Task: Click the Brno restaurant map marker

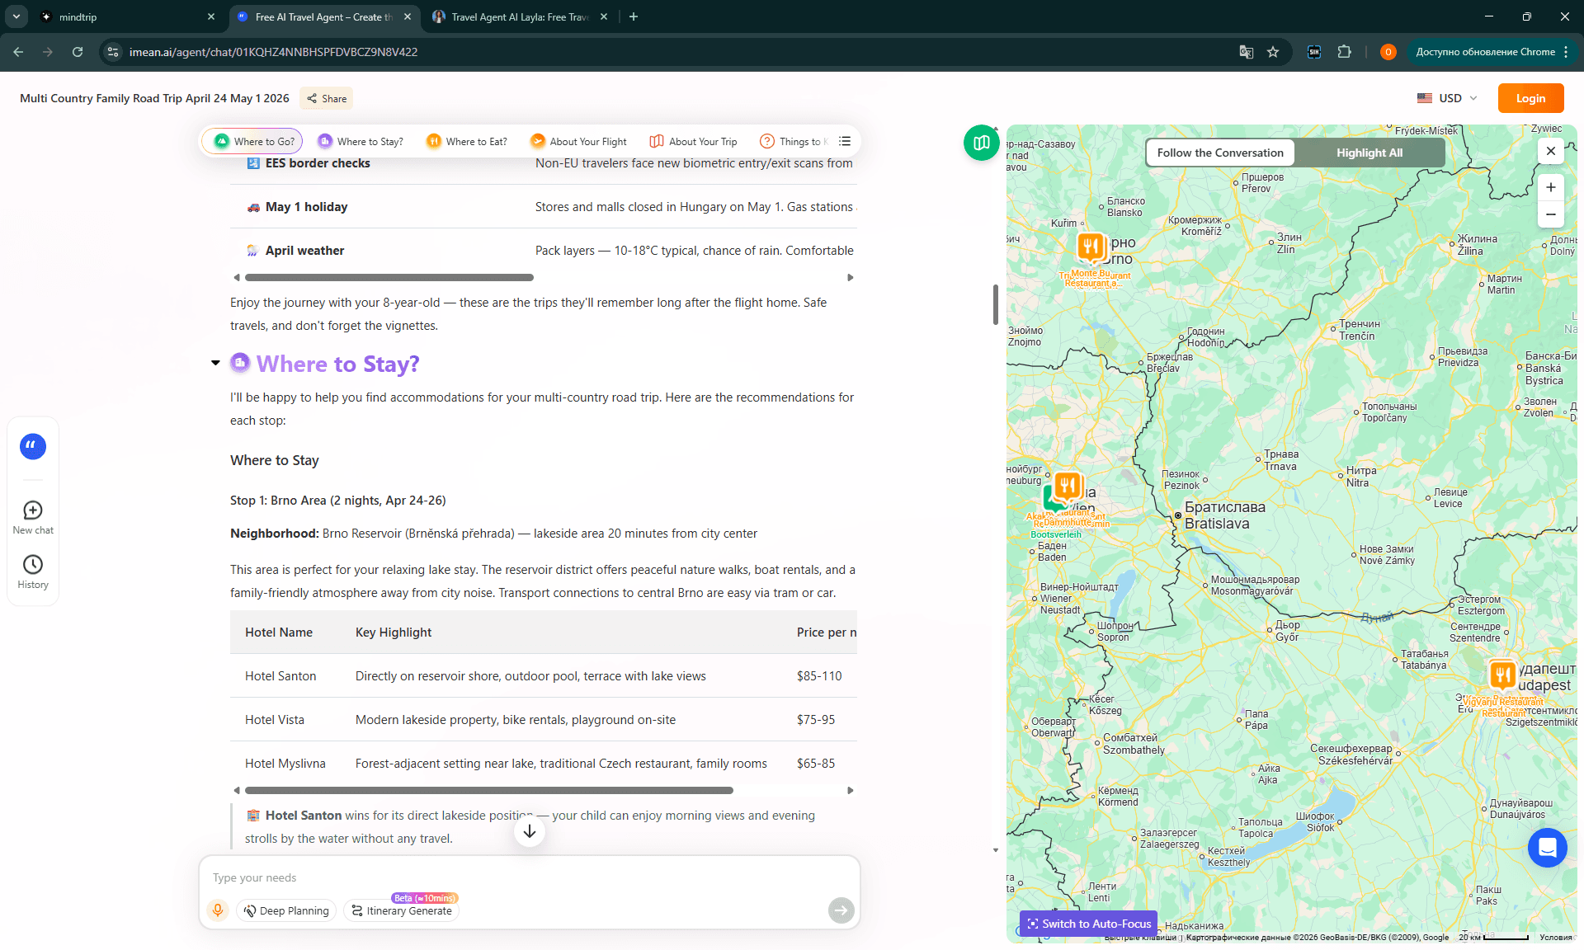Action: click(1091, 246)
